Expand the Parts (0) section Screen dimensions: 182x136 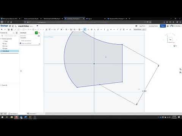click(1, 85)
